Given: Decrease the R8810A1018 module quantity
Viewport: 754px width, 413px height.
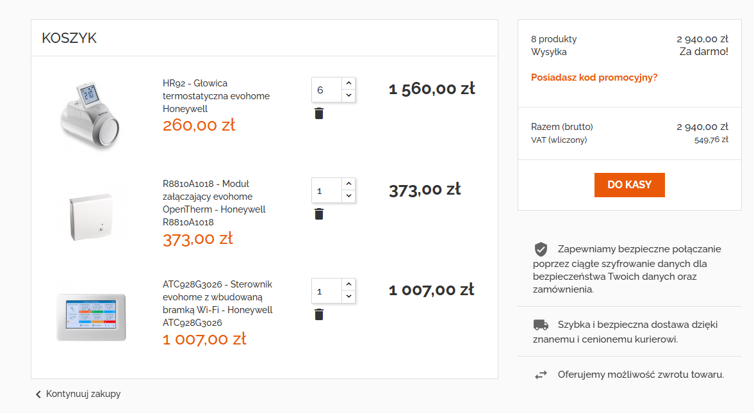Looking at the screenshot, I should pyautogui.click(x=348, y=196).
